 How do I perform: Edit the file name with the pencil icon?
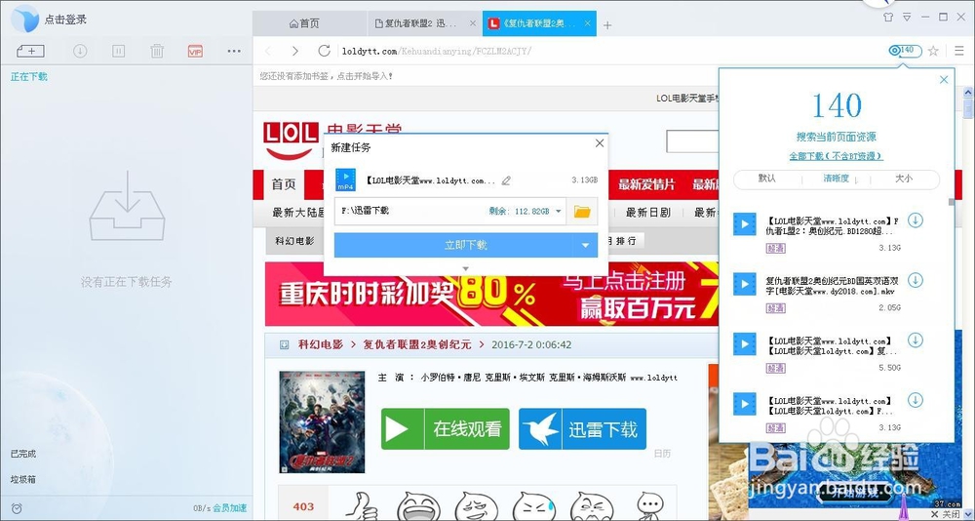point(506,180)
